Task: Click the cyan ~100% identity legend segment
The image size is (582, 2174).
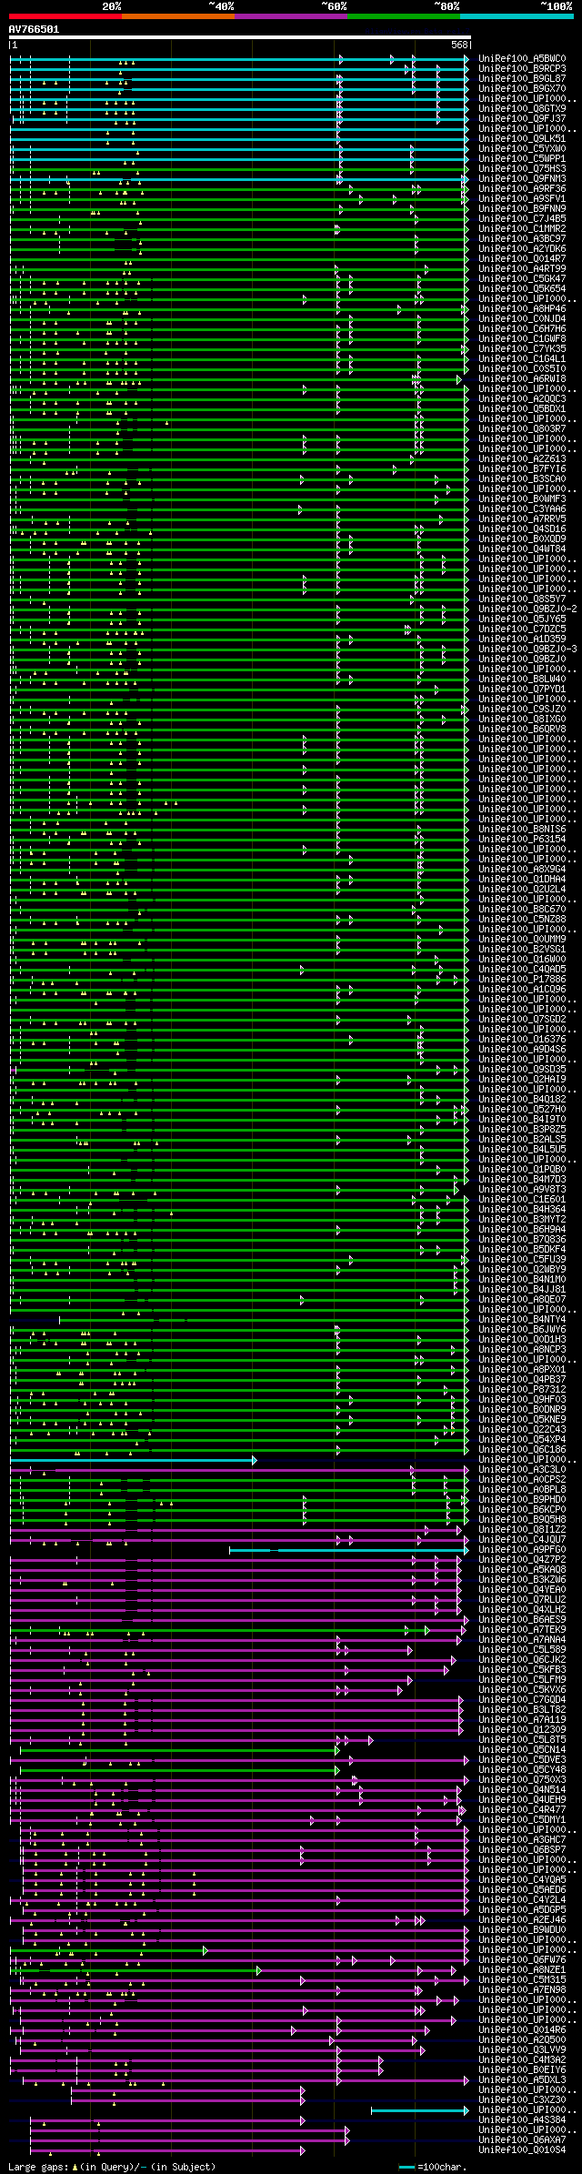Action: pyautogui.click(x=516, y=15)
